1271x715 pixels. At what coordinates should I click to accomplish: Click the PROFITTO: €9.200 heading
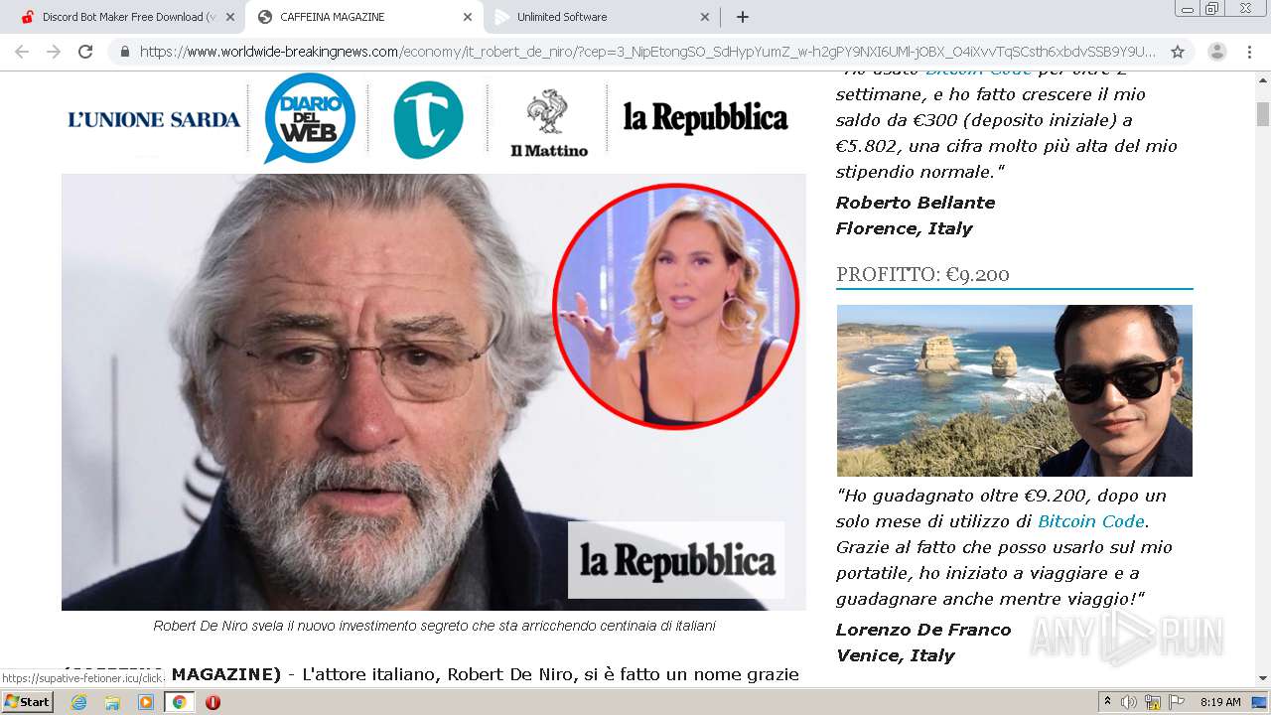tap(922, 274)
